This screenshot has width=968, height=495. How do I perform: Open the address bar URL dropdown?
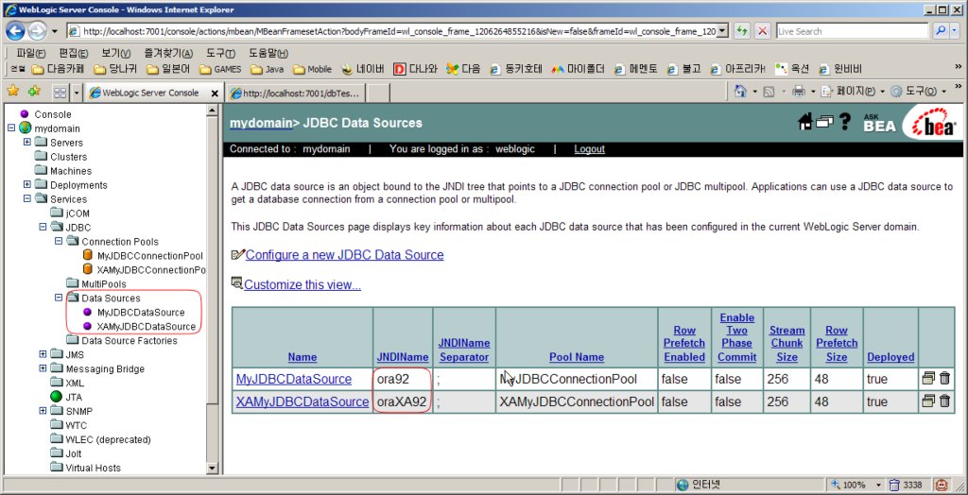(x=723, y=31)
